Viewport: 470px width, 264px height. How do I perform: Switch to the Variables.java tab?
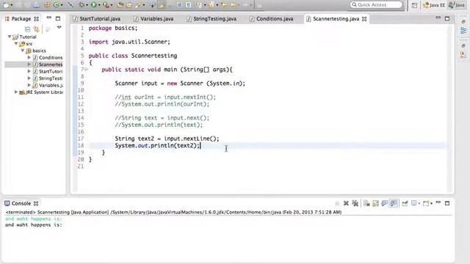(153, 19)
